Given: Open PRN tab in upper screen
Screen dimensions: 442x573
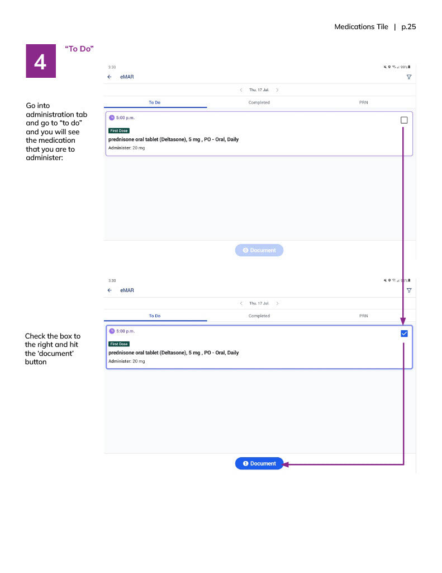Looking at the screenshot, I should coord(363,102).
